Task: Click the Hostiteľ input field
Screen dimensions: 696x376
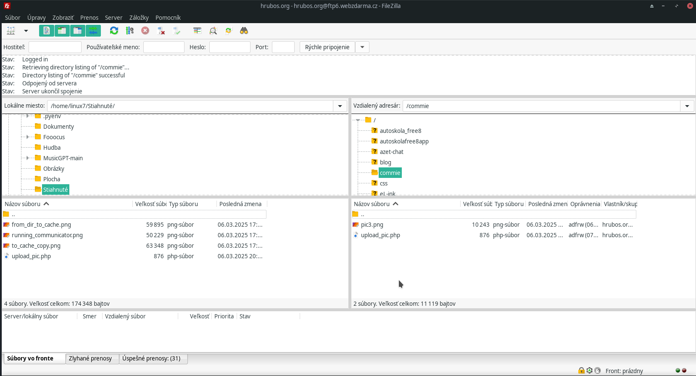Action: (x=55, y=47)
